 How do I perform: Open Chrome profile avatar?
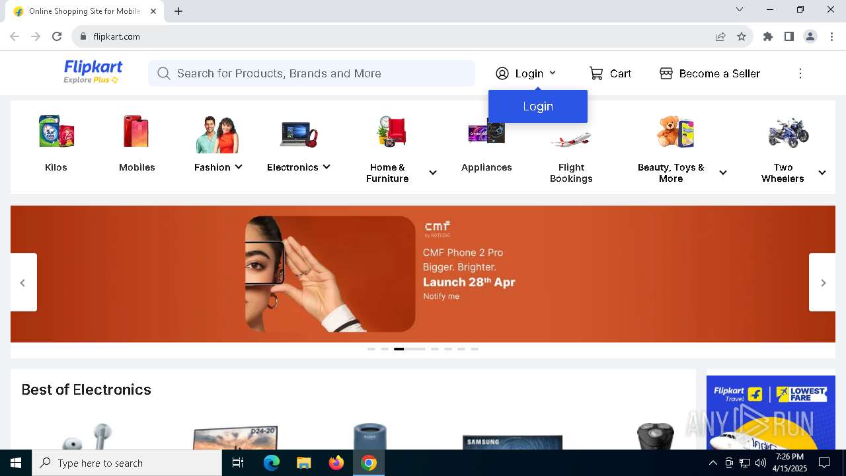(x=810, y=36)
